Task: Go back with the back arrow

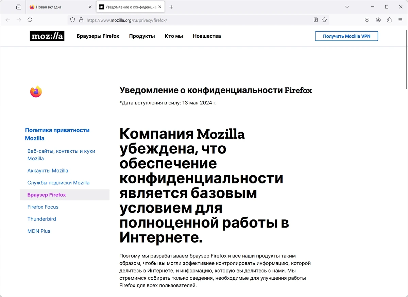Action: tap(8, 20)
